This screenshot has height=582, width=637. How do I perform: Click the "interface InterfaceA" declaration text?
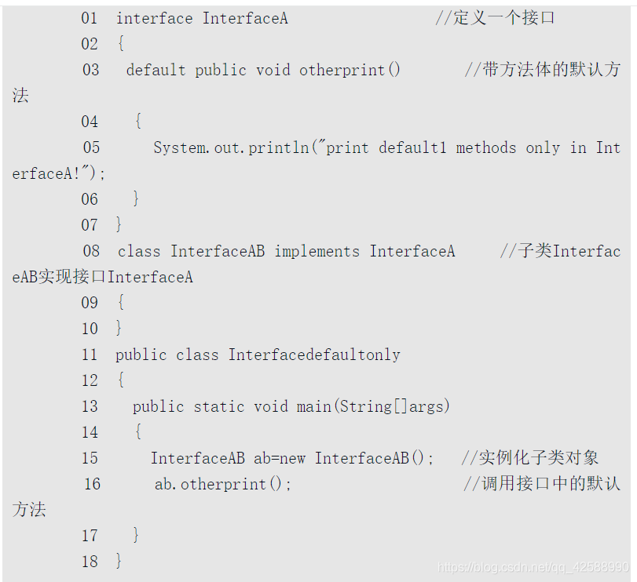pyautogui.click(x=202, y=18)
